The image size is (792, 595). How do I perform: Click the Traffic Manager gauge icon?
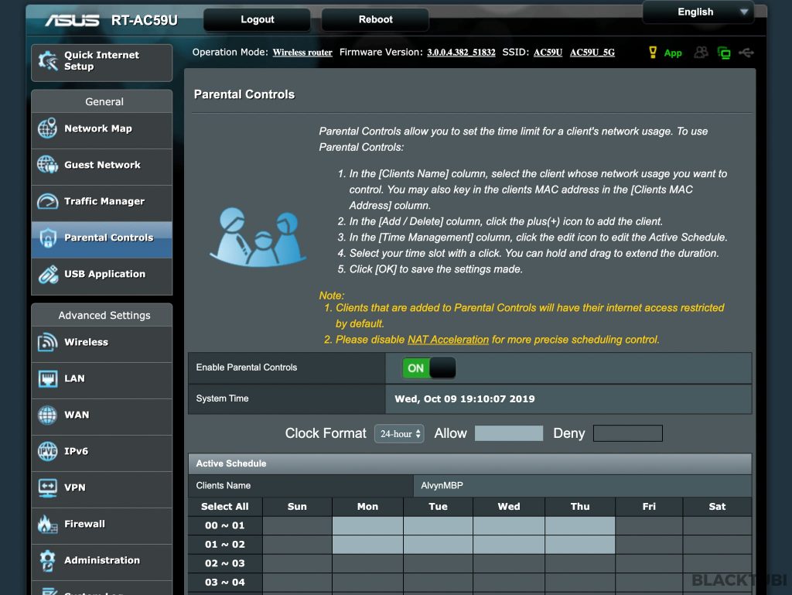click(x=47, y=201)
